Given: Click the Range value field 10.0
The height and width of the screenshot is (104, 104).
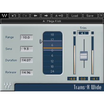Looking at the screenshot, I should (27, 37).
